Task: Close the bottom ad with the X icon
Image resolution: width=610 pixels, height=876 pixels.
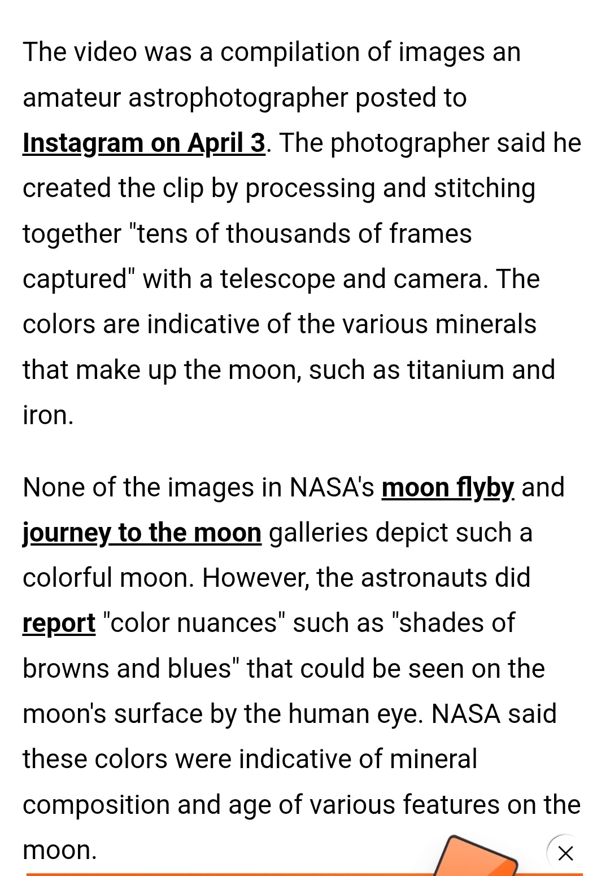Action: coord(565,853)
